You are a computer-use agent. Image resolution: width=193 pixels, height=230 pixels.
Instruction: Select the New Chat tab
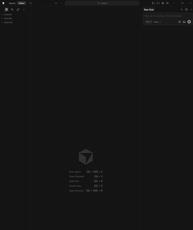coord(149,10)
